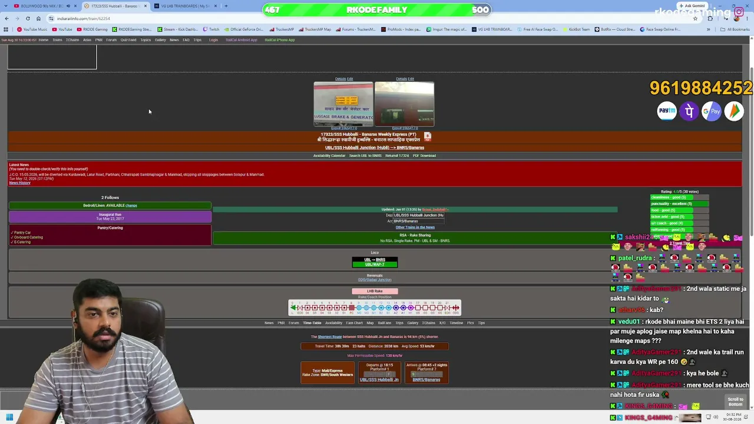Mute the Bollywood 90s Mix tab audio

coord(68,6)
